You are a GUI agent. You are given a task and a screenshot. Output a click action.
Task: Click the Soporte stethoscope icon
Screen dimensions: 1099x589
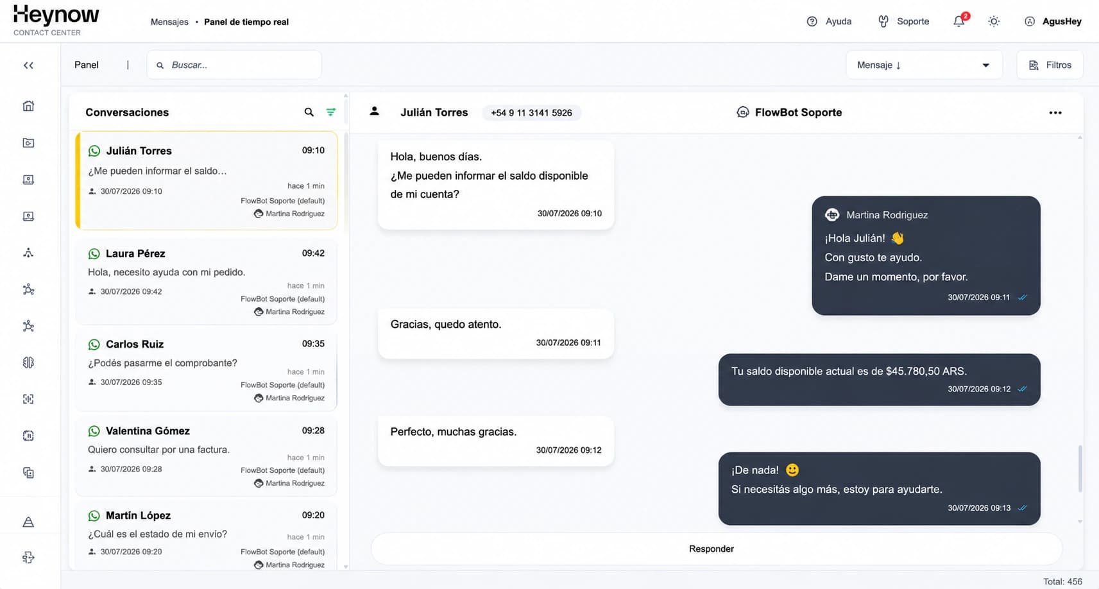point(883,21)
